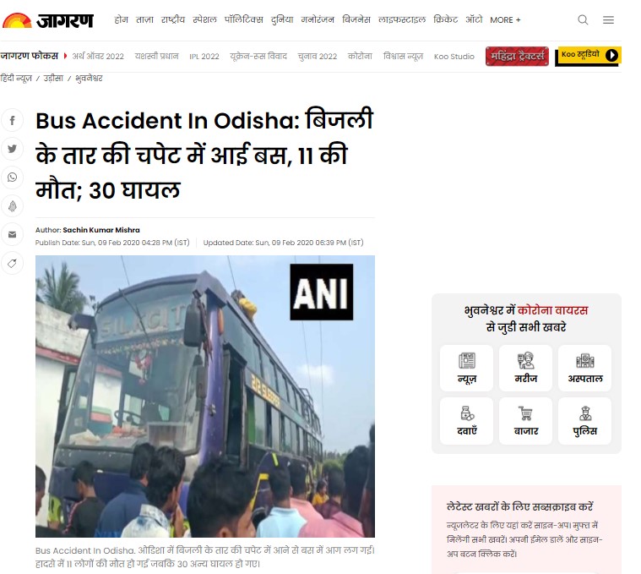The image size is (641, 574).
Task: Open the अस्पताल coronavirus tile
Action: click(x=584, y=368)
